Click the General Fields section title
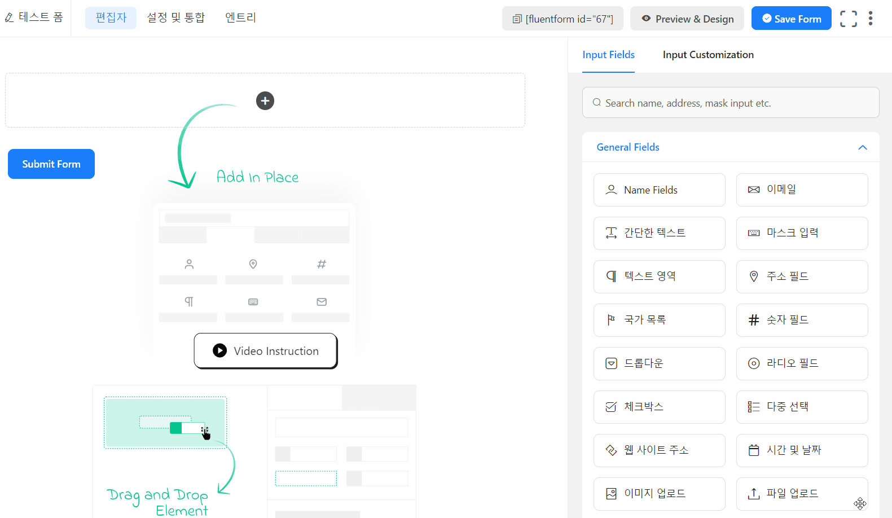This screenshot has height=518, width=892. tap(628, 147)
